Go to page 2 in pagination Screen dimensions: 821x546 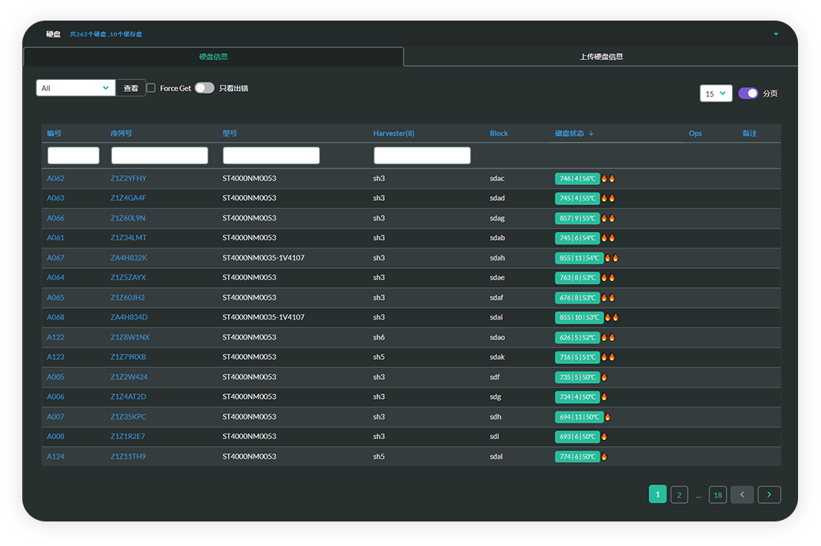pos(679,495)
